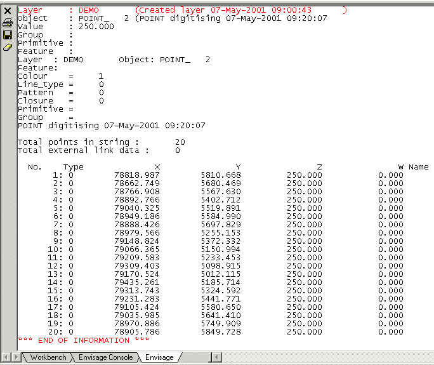
Task: Click X value 79170.524 in row 13
Action: click(x=137, y=274)
